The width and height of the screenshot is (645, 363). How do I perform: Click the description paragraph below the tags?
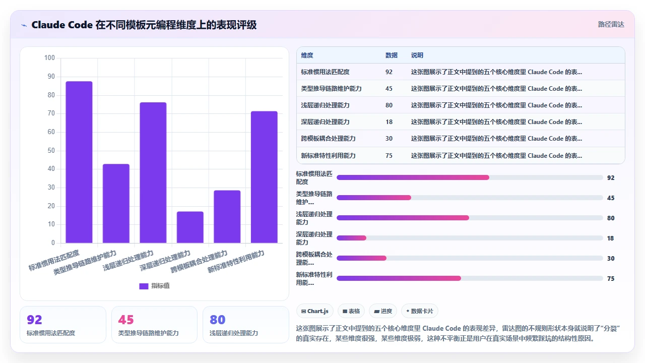point(458,333)
